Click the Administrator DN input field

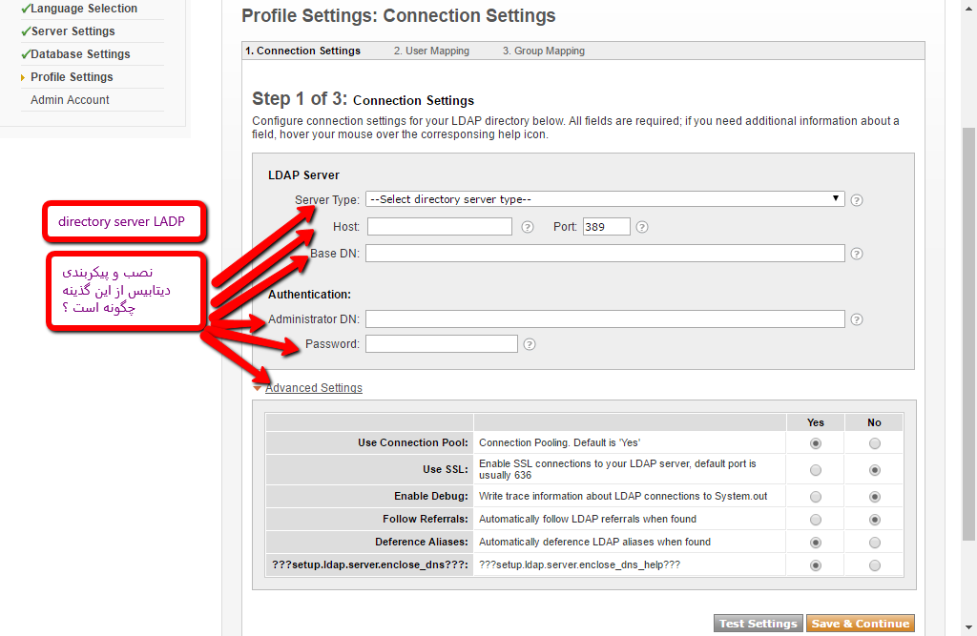(605, 319)
